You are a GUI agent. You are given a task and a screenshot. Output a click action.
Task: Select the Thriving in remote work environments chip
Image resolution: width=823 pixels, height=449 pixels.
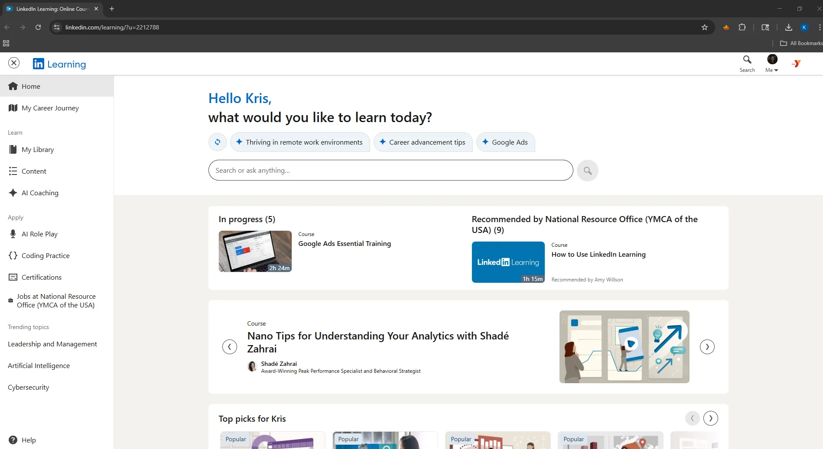click(299, 142)
